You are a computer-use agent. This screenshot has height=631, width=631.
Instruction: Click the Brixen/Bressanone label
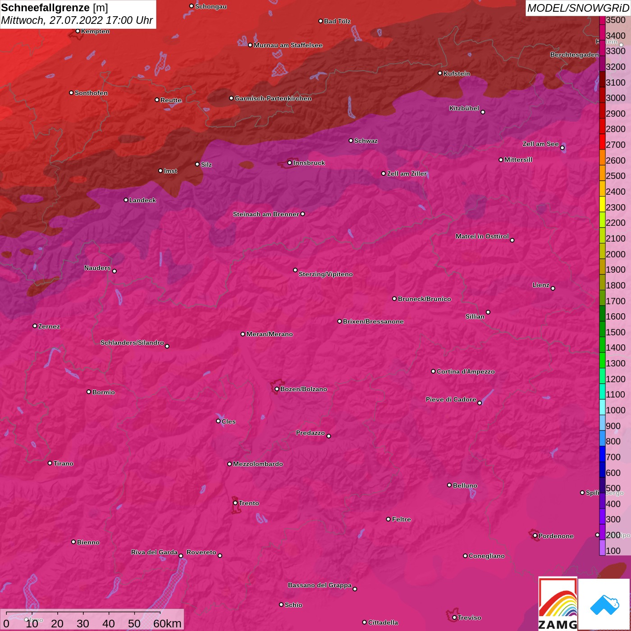[373, 321]
